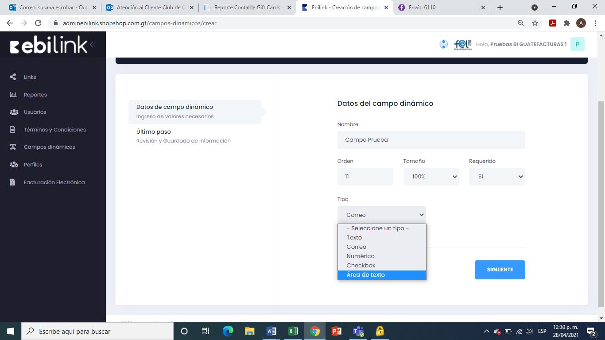The width and height of the screenshot is (605, 340).
Task: Open Perfiles in sidebar
Action: click(x=33, y=165)
